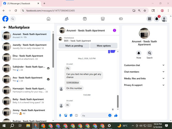Open Ana conversation in the list
The width and height of the screenshot is (172, 129).
pyautogui.click(x=26, y=79)
